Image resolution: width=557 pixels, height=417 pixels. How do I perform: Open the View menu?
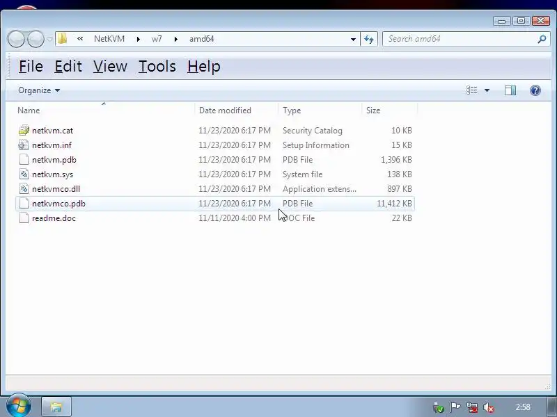[x=110, y=66]
